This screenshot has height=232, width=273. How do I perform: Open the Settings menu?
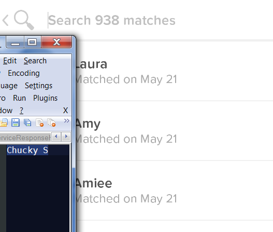point(38,86)
